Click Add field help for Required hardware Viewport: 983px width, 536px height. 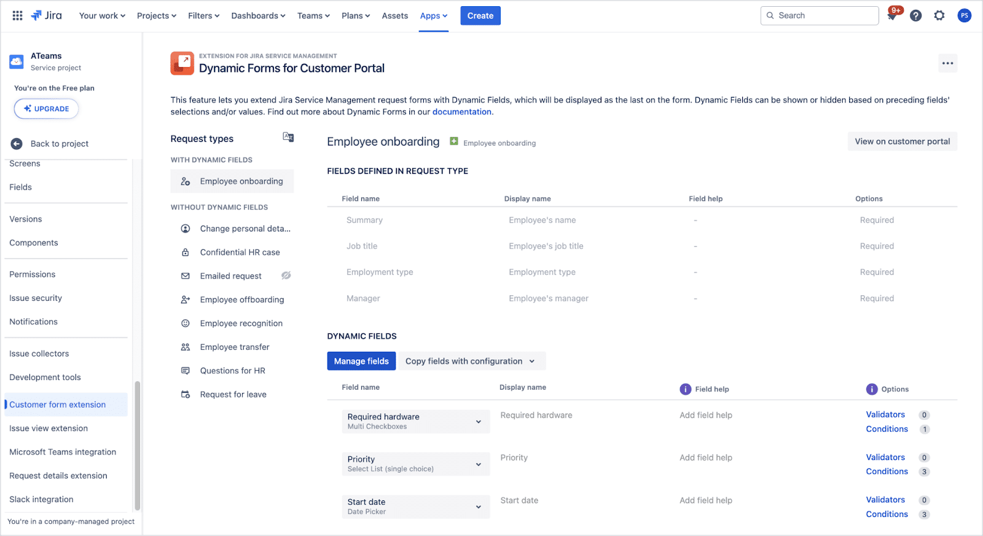(706, 415)
